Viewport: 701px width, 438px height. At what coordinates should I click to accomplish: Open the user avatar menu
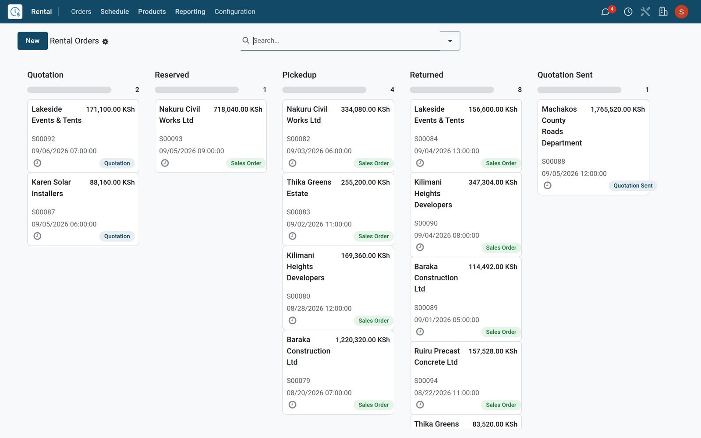tap(681, 12)
